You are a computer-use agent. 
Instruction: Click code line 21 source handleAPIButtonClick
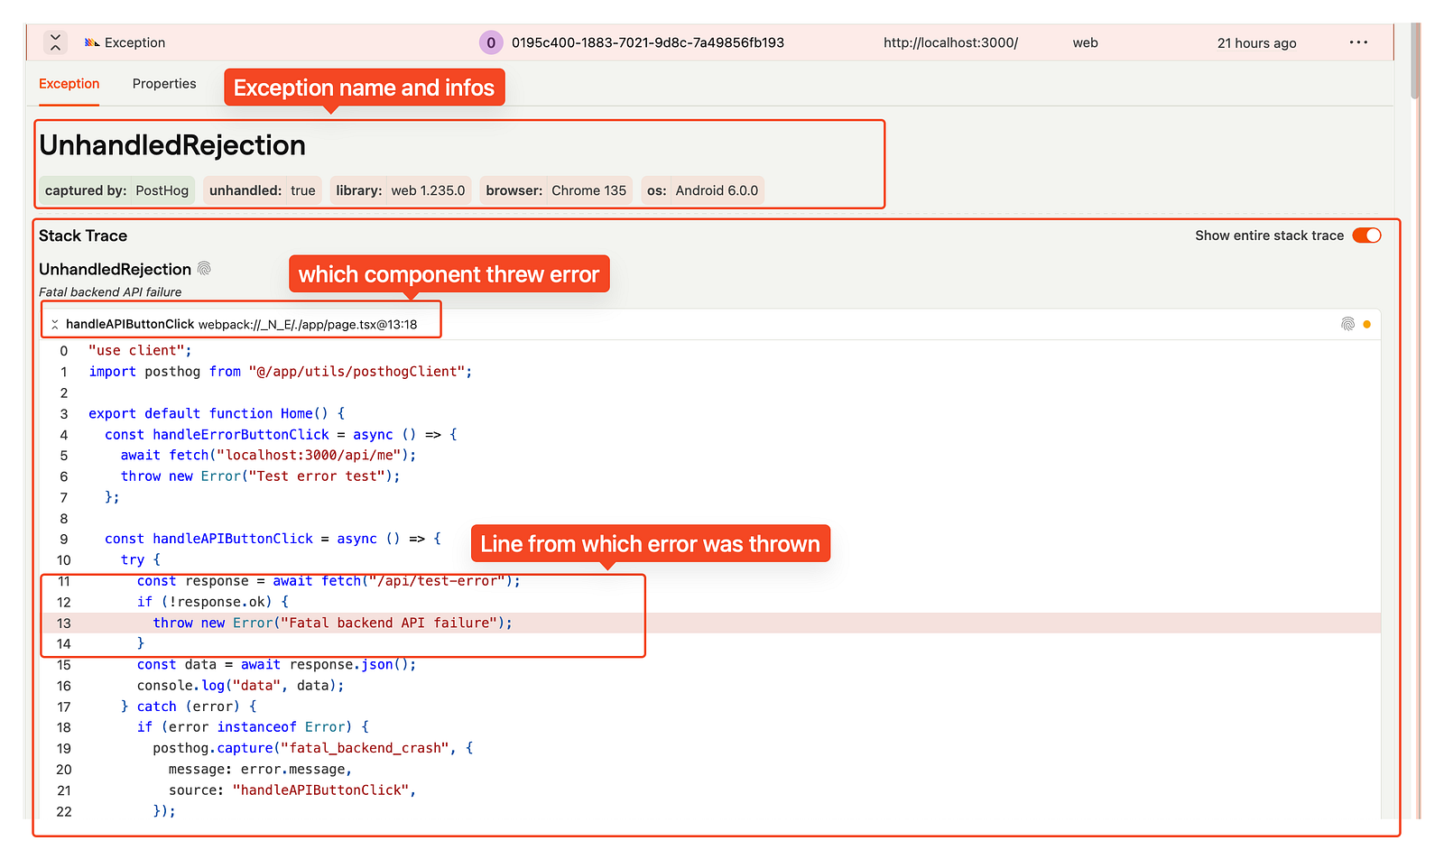coord(292,790)
